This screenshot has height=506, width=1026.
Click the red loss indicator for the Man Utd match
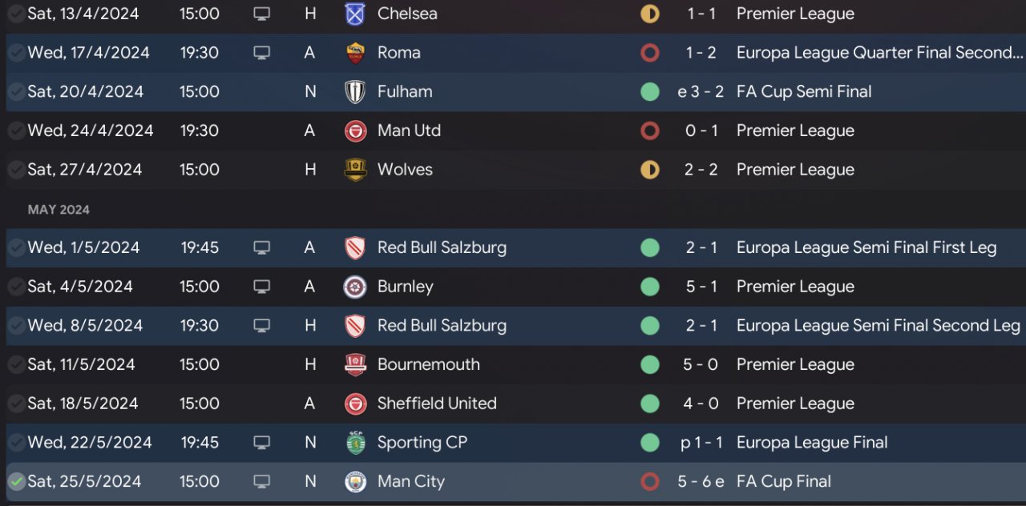point(650,131)
